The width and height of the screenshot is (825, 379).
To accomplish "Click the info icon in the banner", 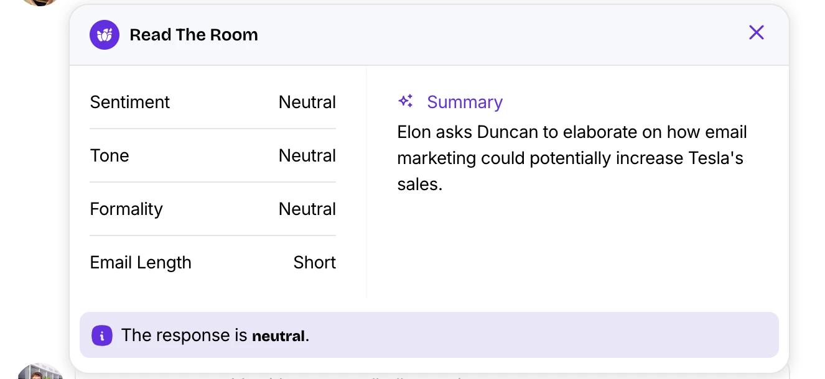I will [102, 336].
